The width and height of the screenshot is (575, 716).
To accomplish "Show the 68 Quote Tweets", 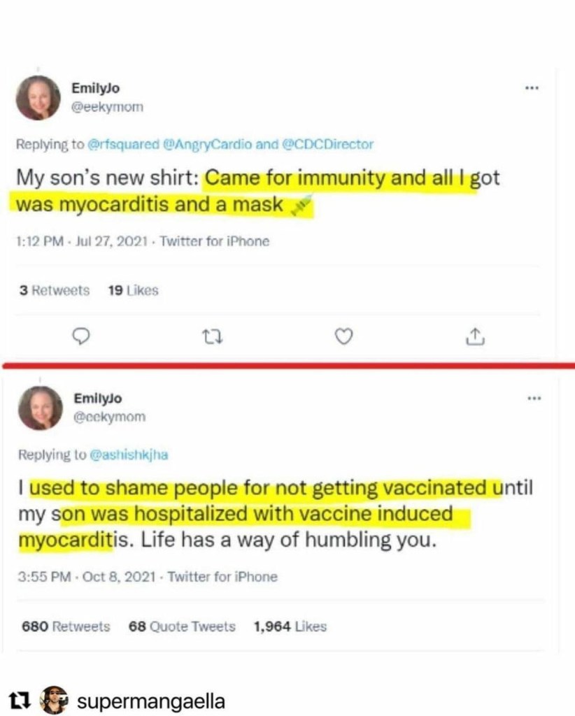I will tap(182, 626).
